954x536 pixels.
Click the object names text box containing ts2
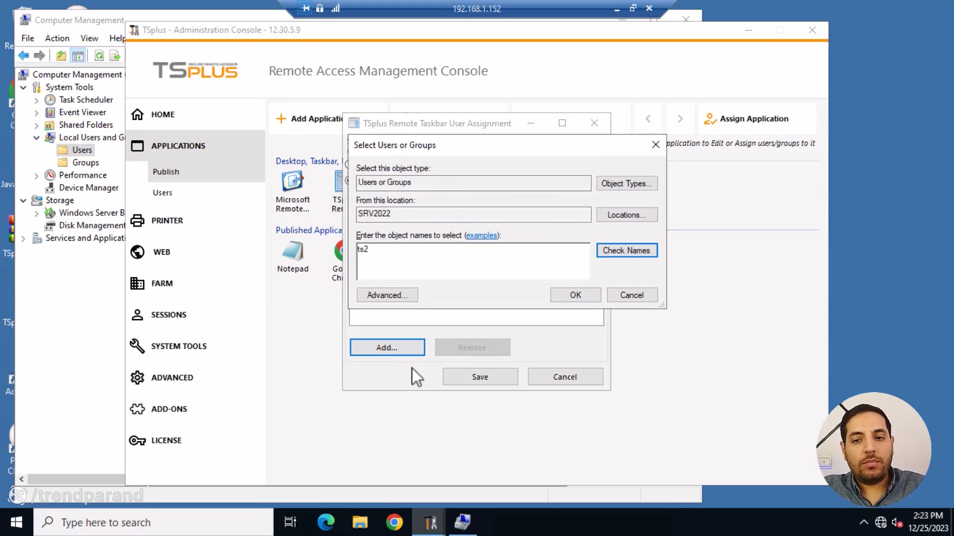point(474,262)
